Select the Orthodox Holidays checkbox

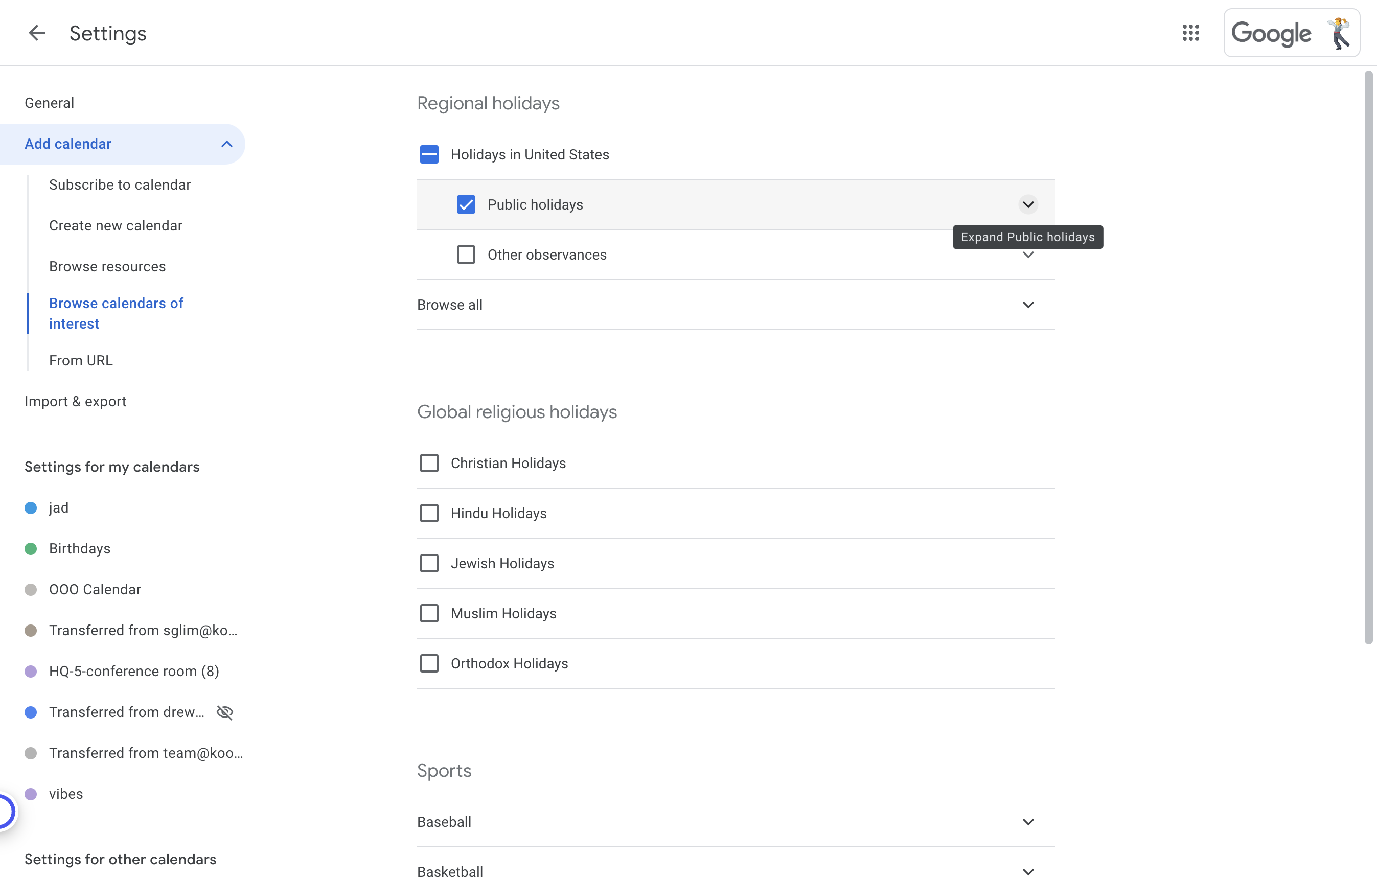click(429, 663)
